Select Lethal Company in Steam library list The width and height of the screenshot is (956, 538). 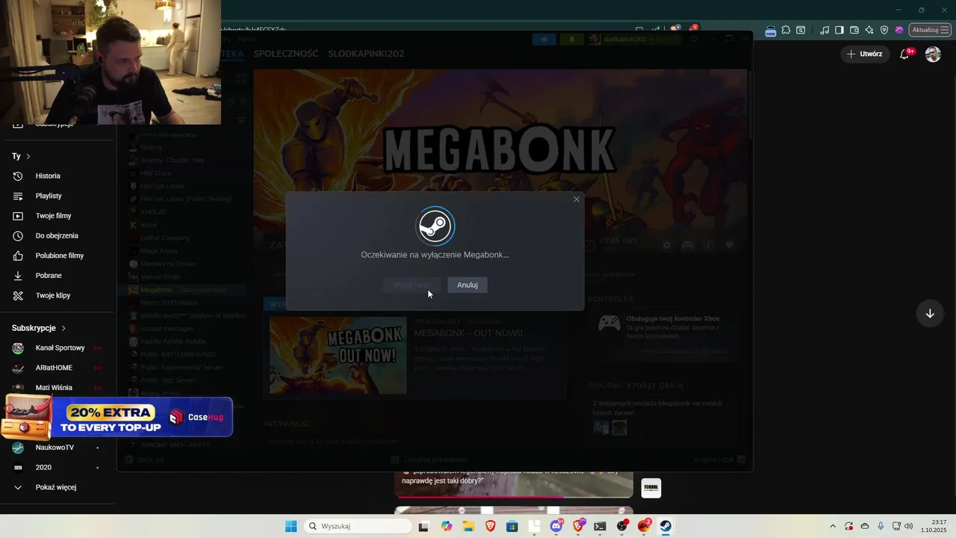pyautogui.click(x=165, y=238)
